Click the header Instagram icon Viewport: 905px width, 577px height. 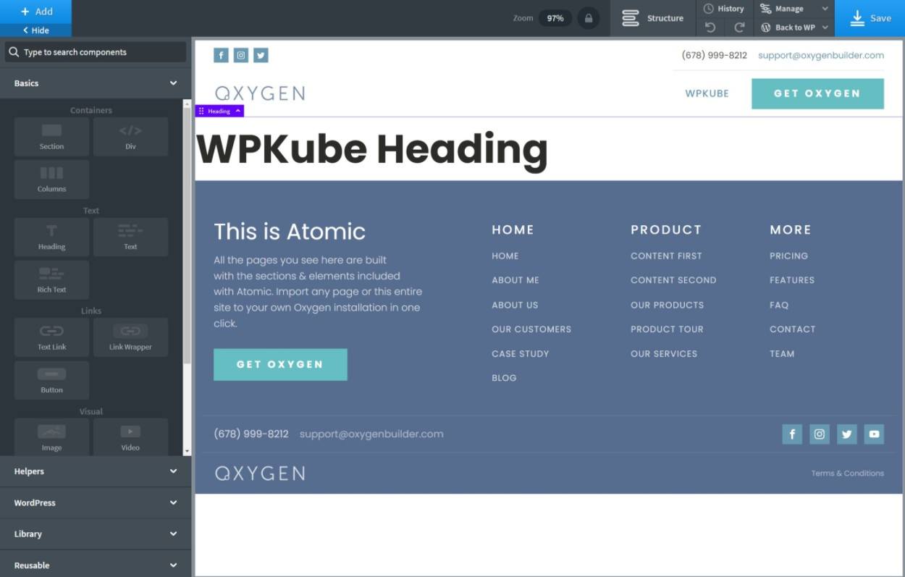[241, 55]
